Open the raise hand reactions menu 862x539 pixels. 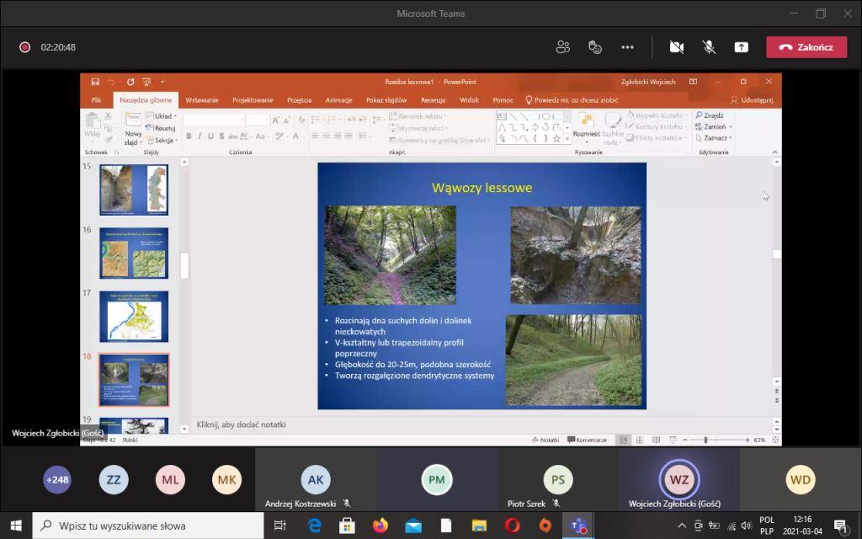[x=595, y=47]
